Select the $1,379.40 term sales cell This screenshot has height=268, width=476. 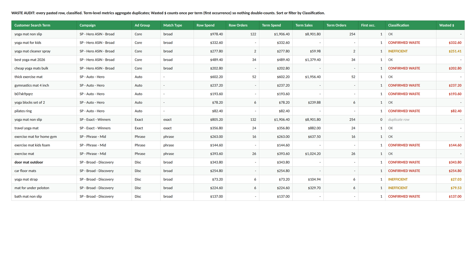click(308, 60)
